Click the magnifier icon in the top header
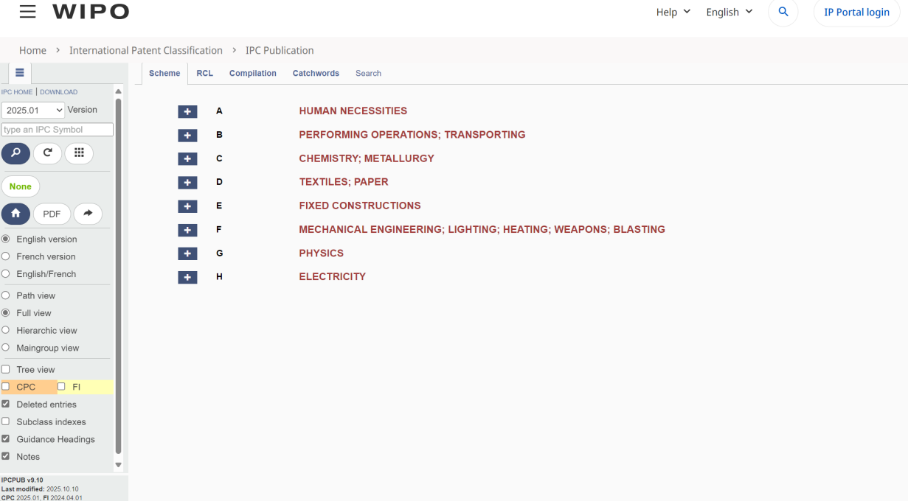 tap(783, 13)
